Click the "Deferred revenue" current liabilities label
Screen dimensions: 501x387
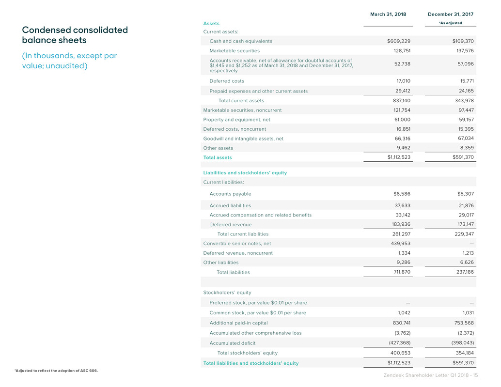pyautogui.click(x=231, y=224)
